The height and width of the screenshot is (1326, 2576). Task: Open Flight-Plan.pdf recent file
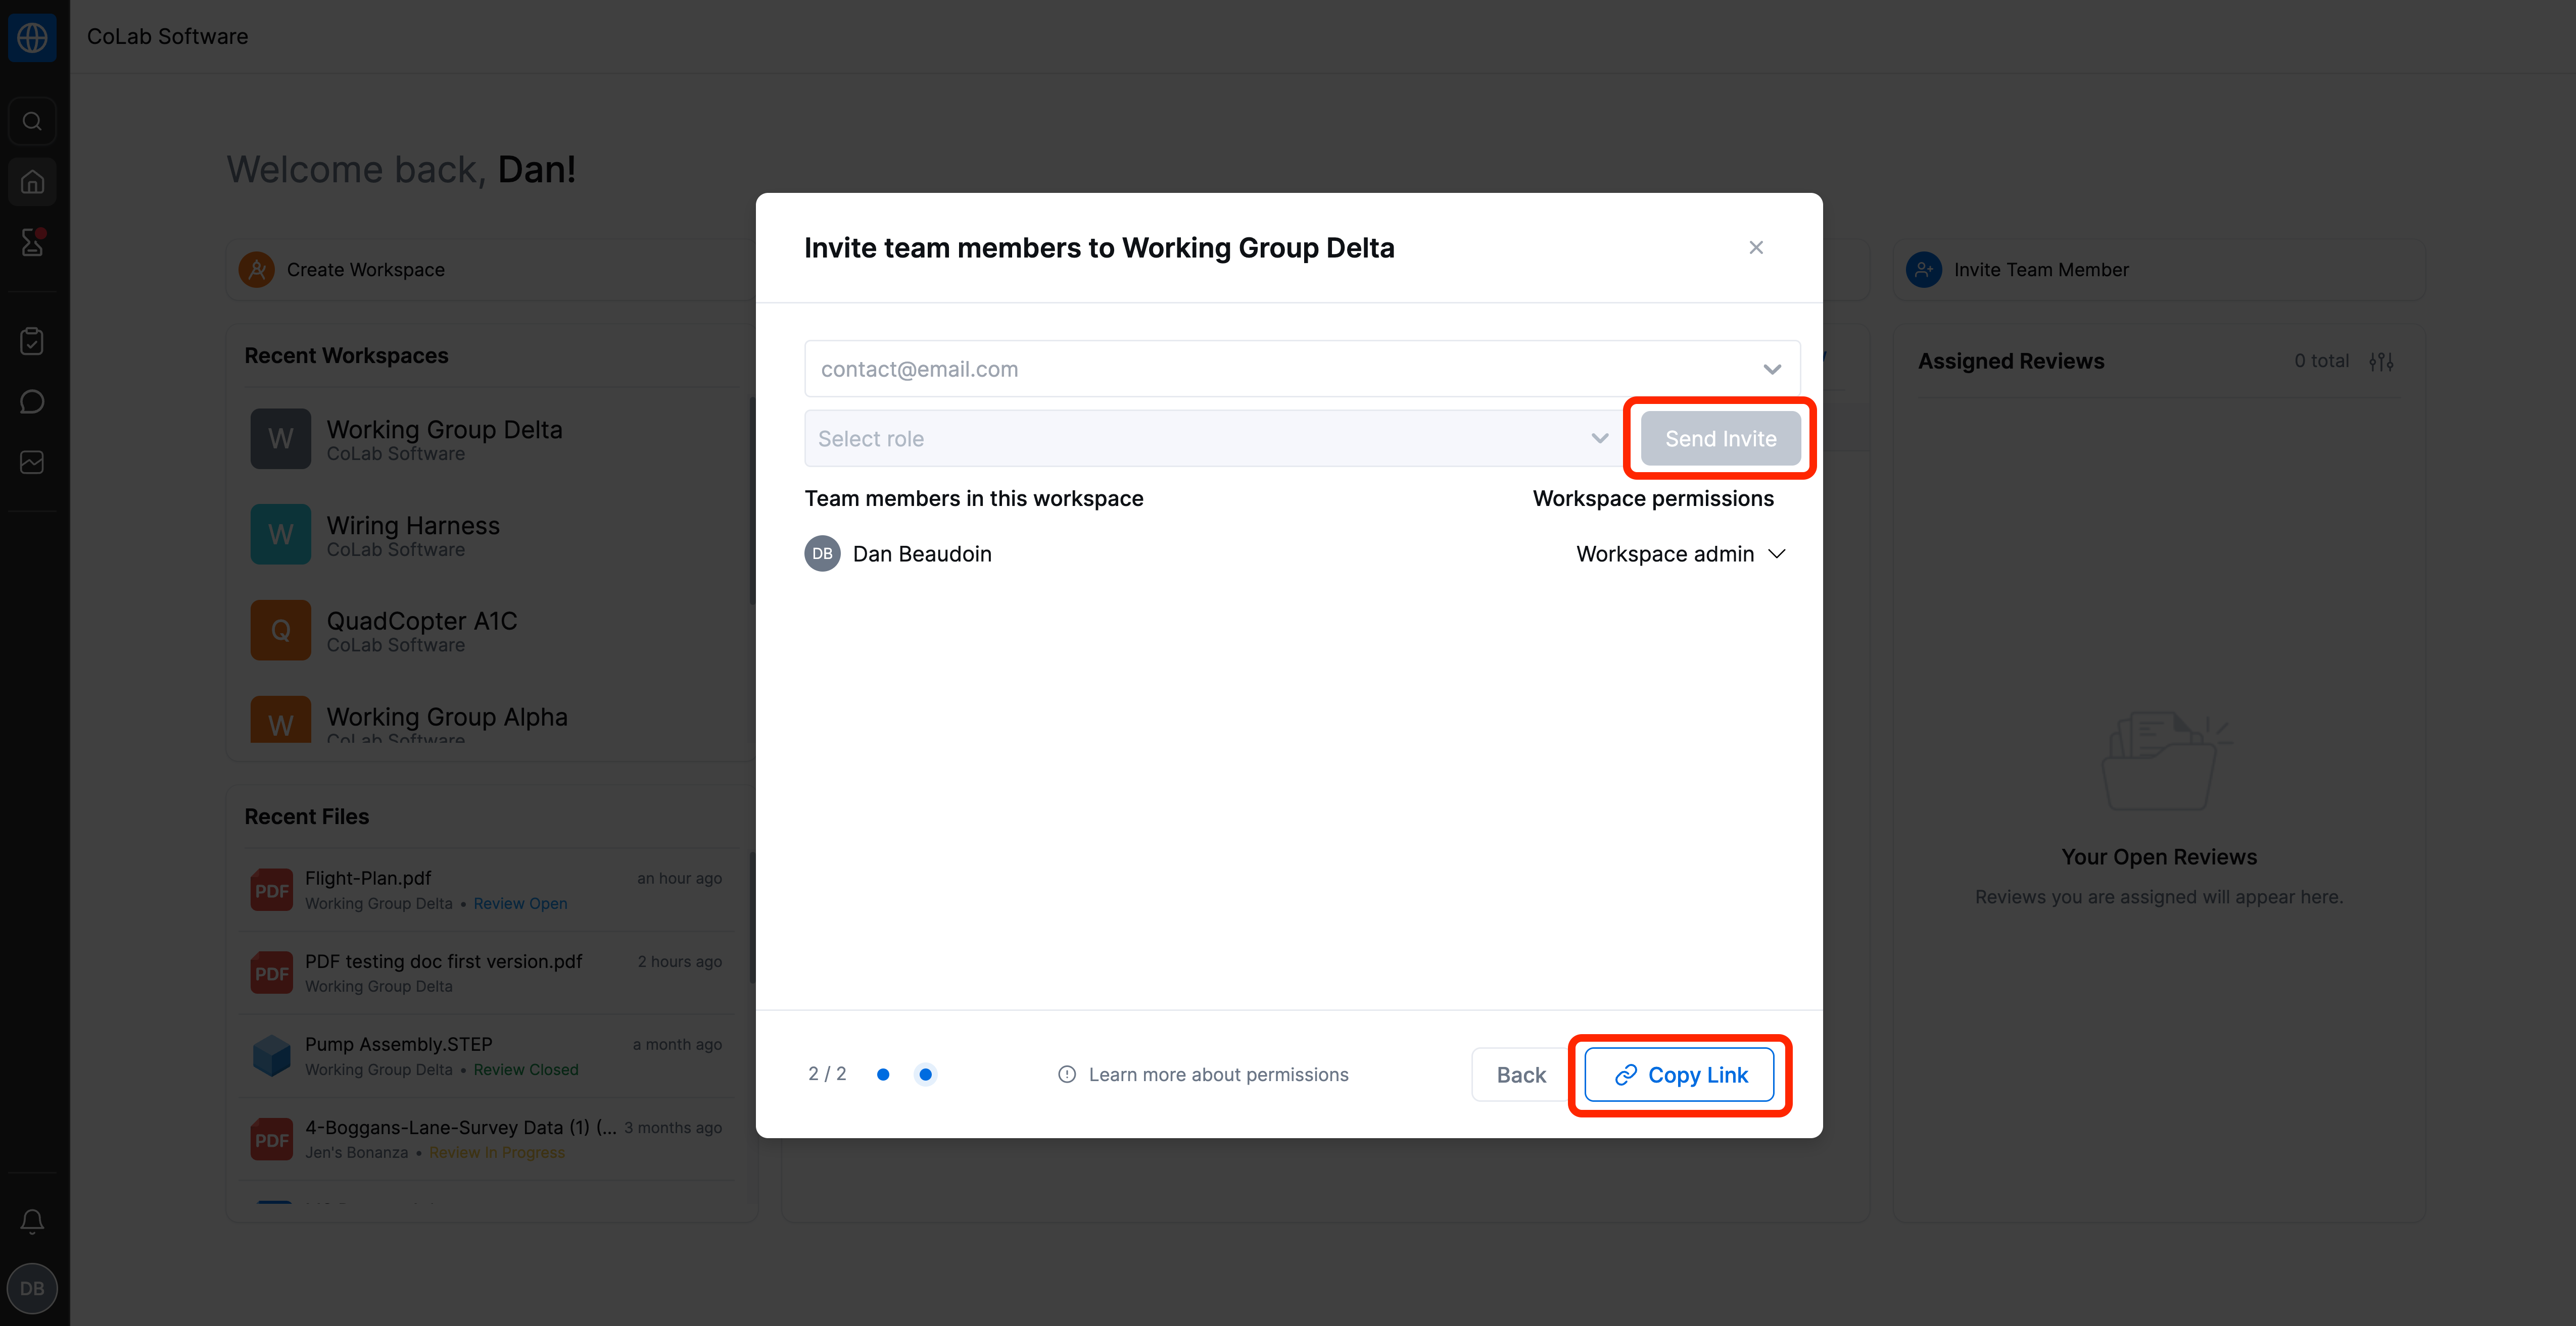click(490, 889)
